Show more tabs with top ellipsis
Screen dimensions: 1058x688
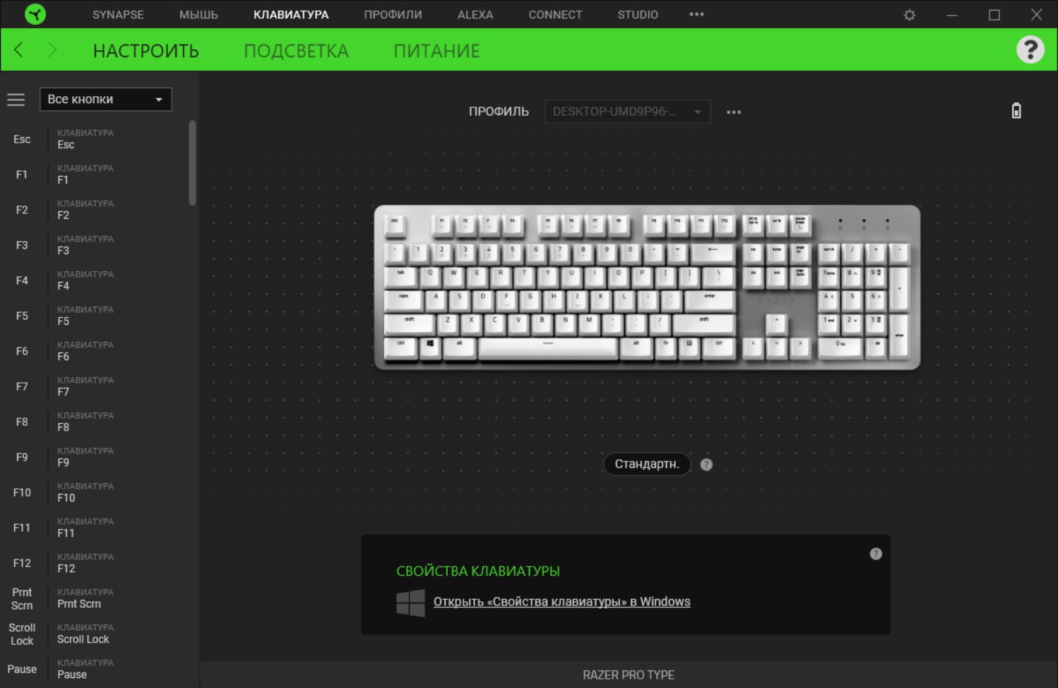click(x=696, y=14)
